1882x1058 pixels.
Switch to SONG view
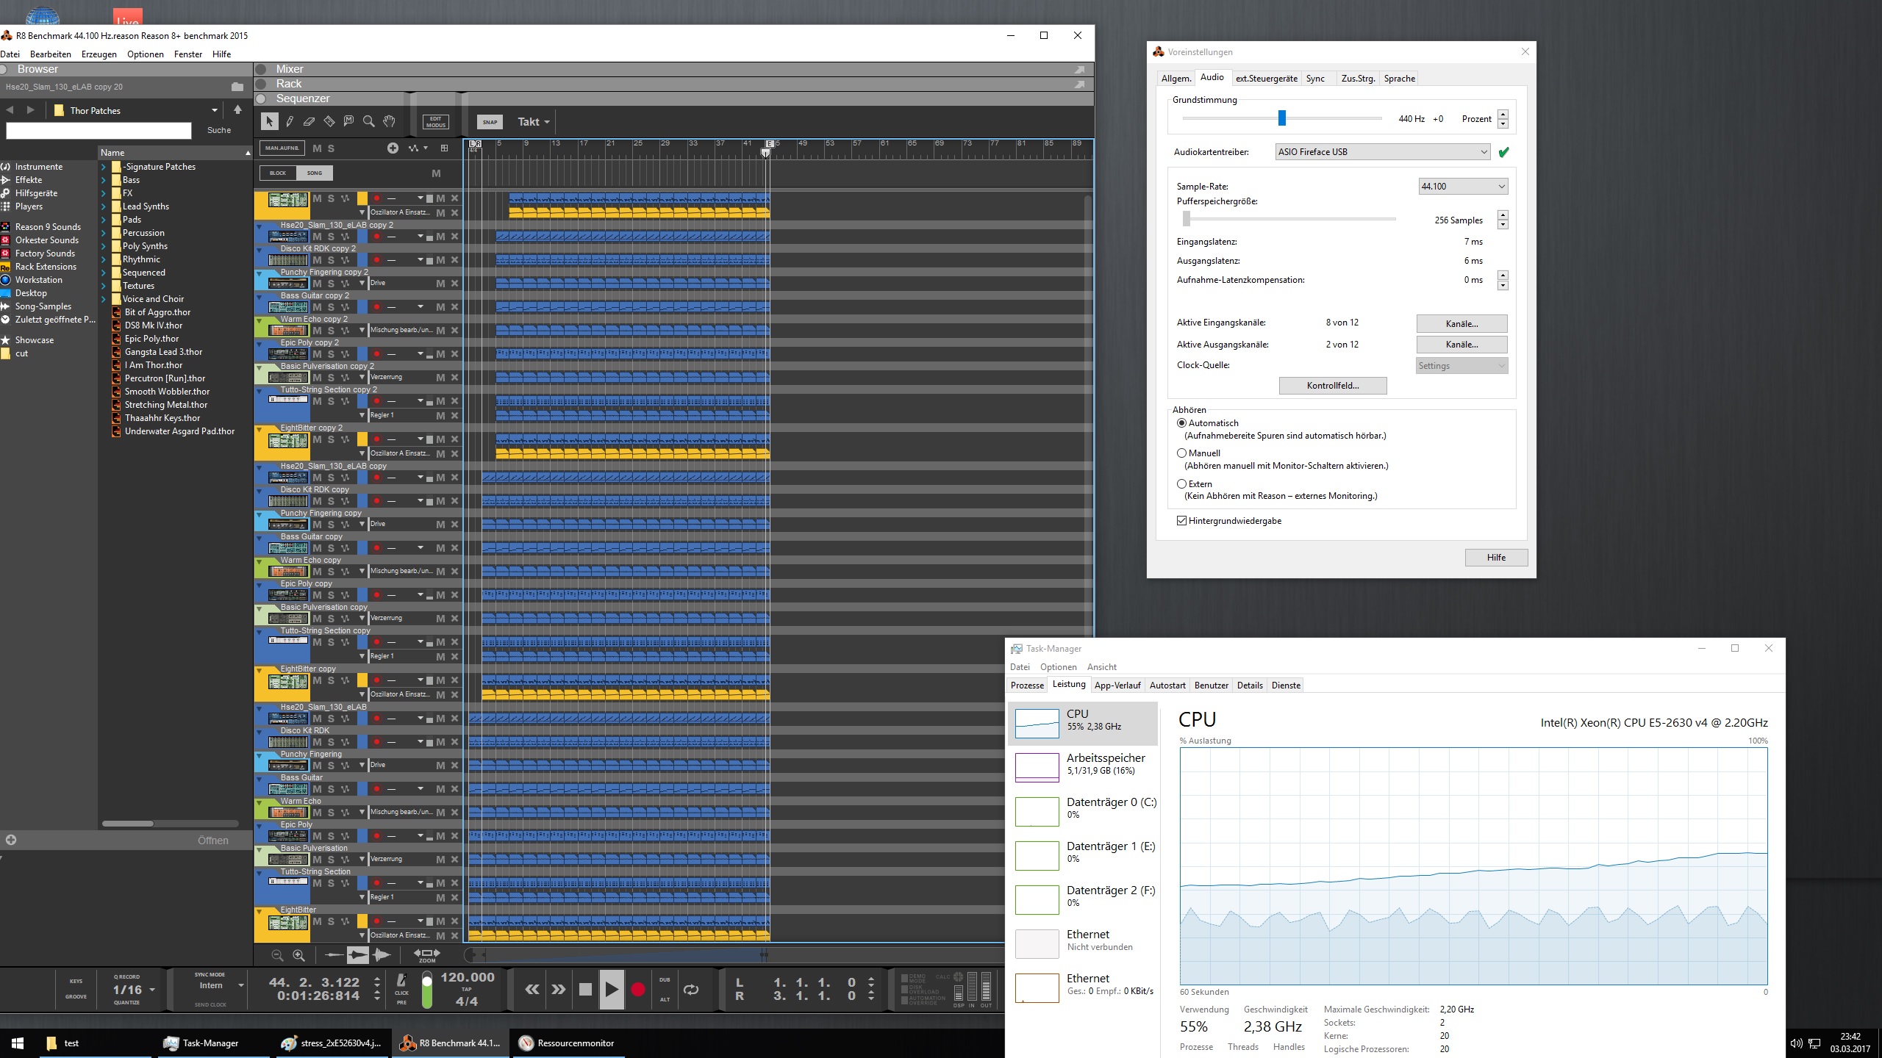tap(315, 173)
